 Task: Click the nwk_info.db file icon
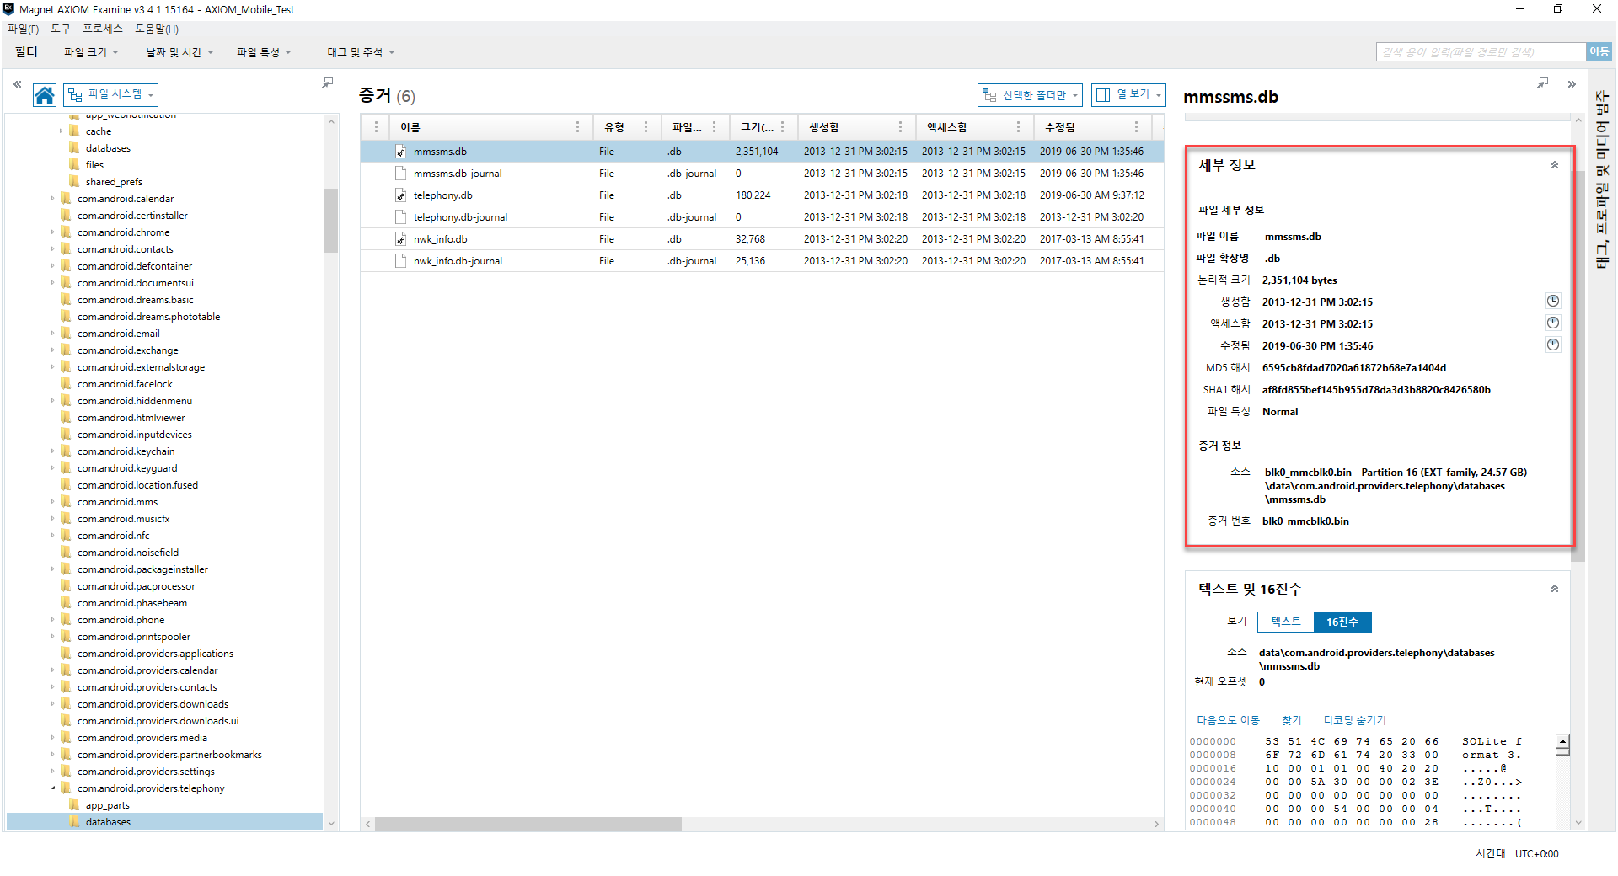pos(401,239)
